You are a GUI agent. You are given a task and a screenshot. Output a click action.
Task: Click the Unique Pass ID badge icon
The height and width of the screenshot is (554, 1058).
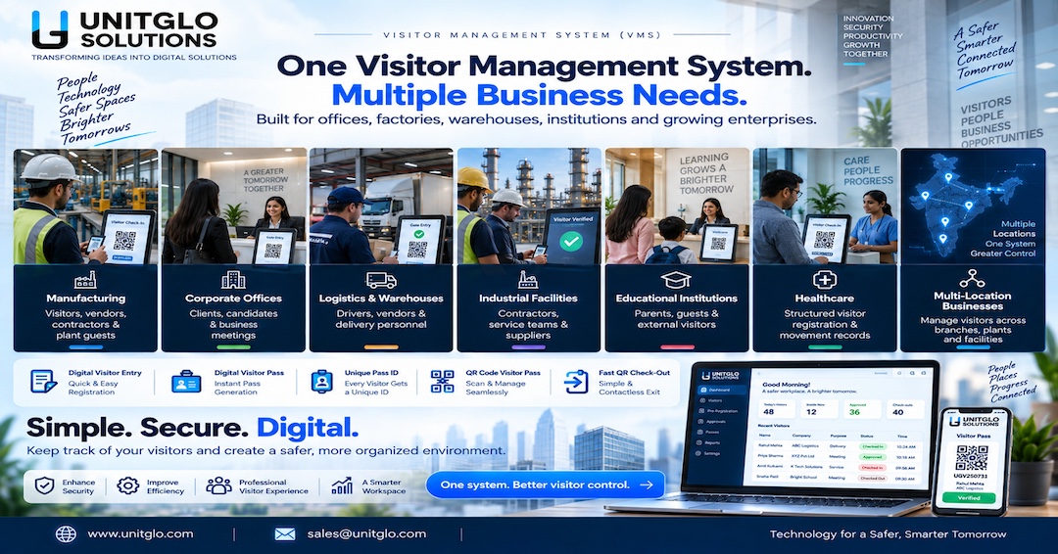[x=322, y=382]
